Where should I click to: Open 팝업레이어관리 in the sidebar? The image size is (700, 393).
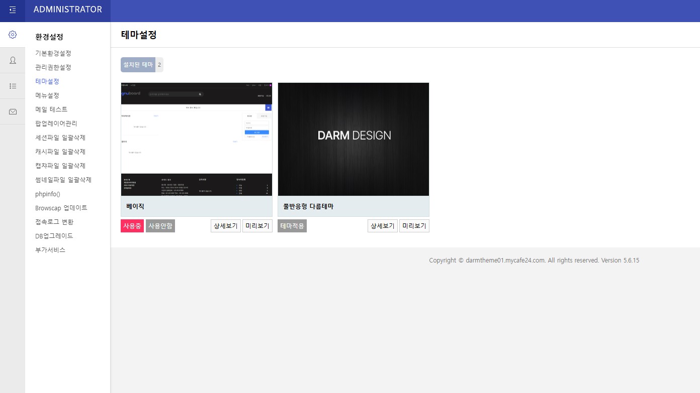pyautogui.click(x=56, y=123)
